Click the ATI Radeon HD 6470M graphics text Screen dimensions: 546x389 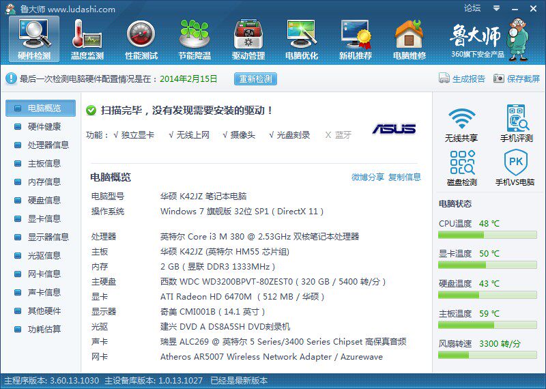pos(242,297)
